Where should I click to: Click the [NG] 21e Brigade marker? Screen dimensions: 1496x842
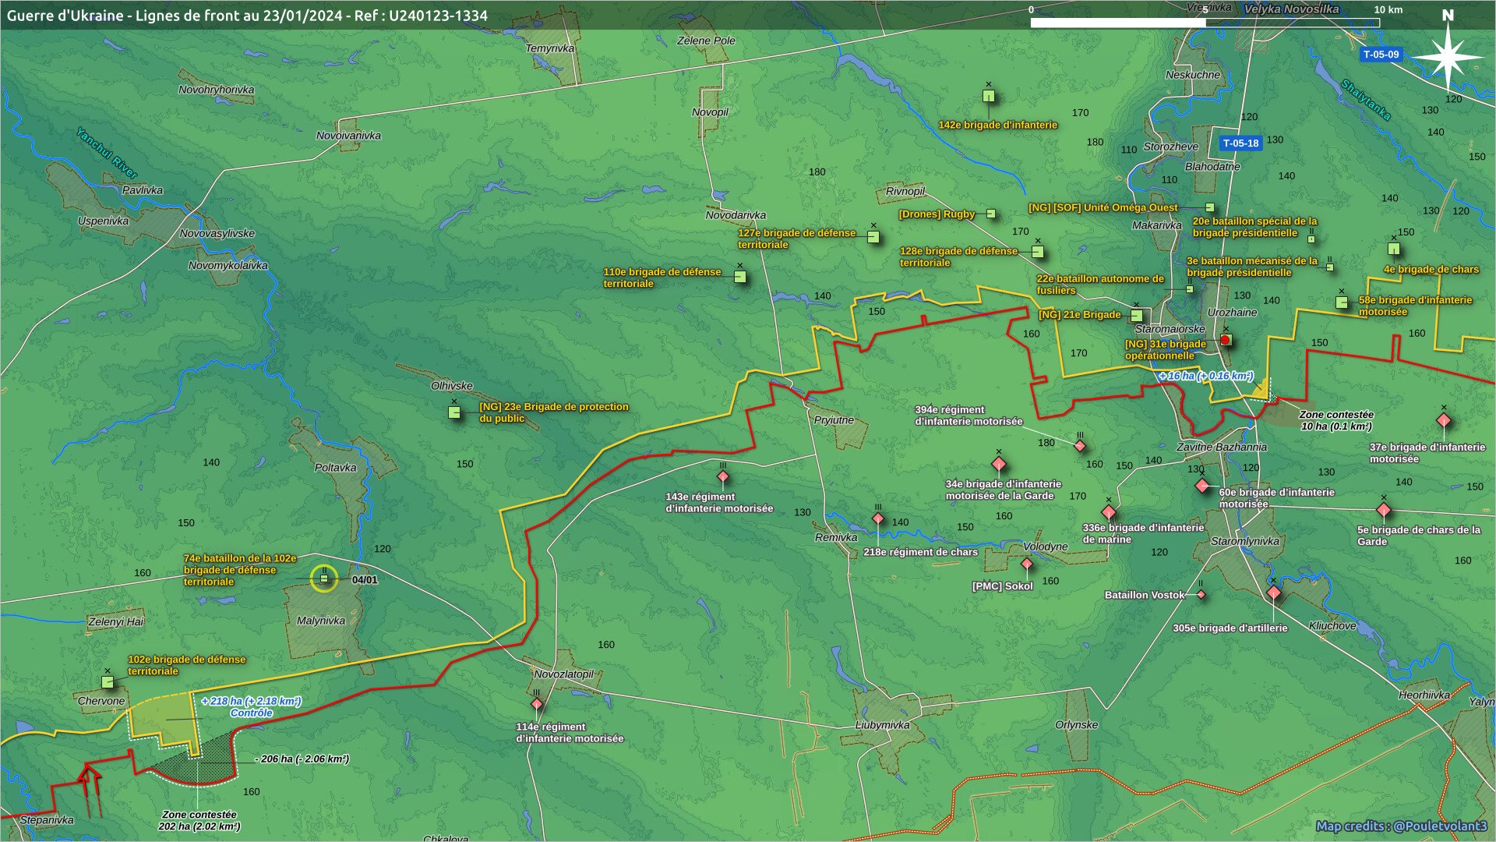[1137, 316]
